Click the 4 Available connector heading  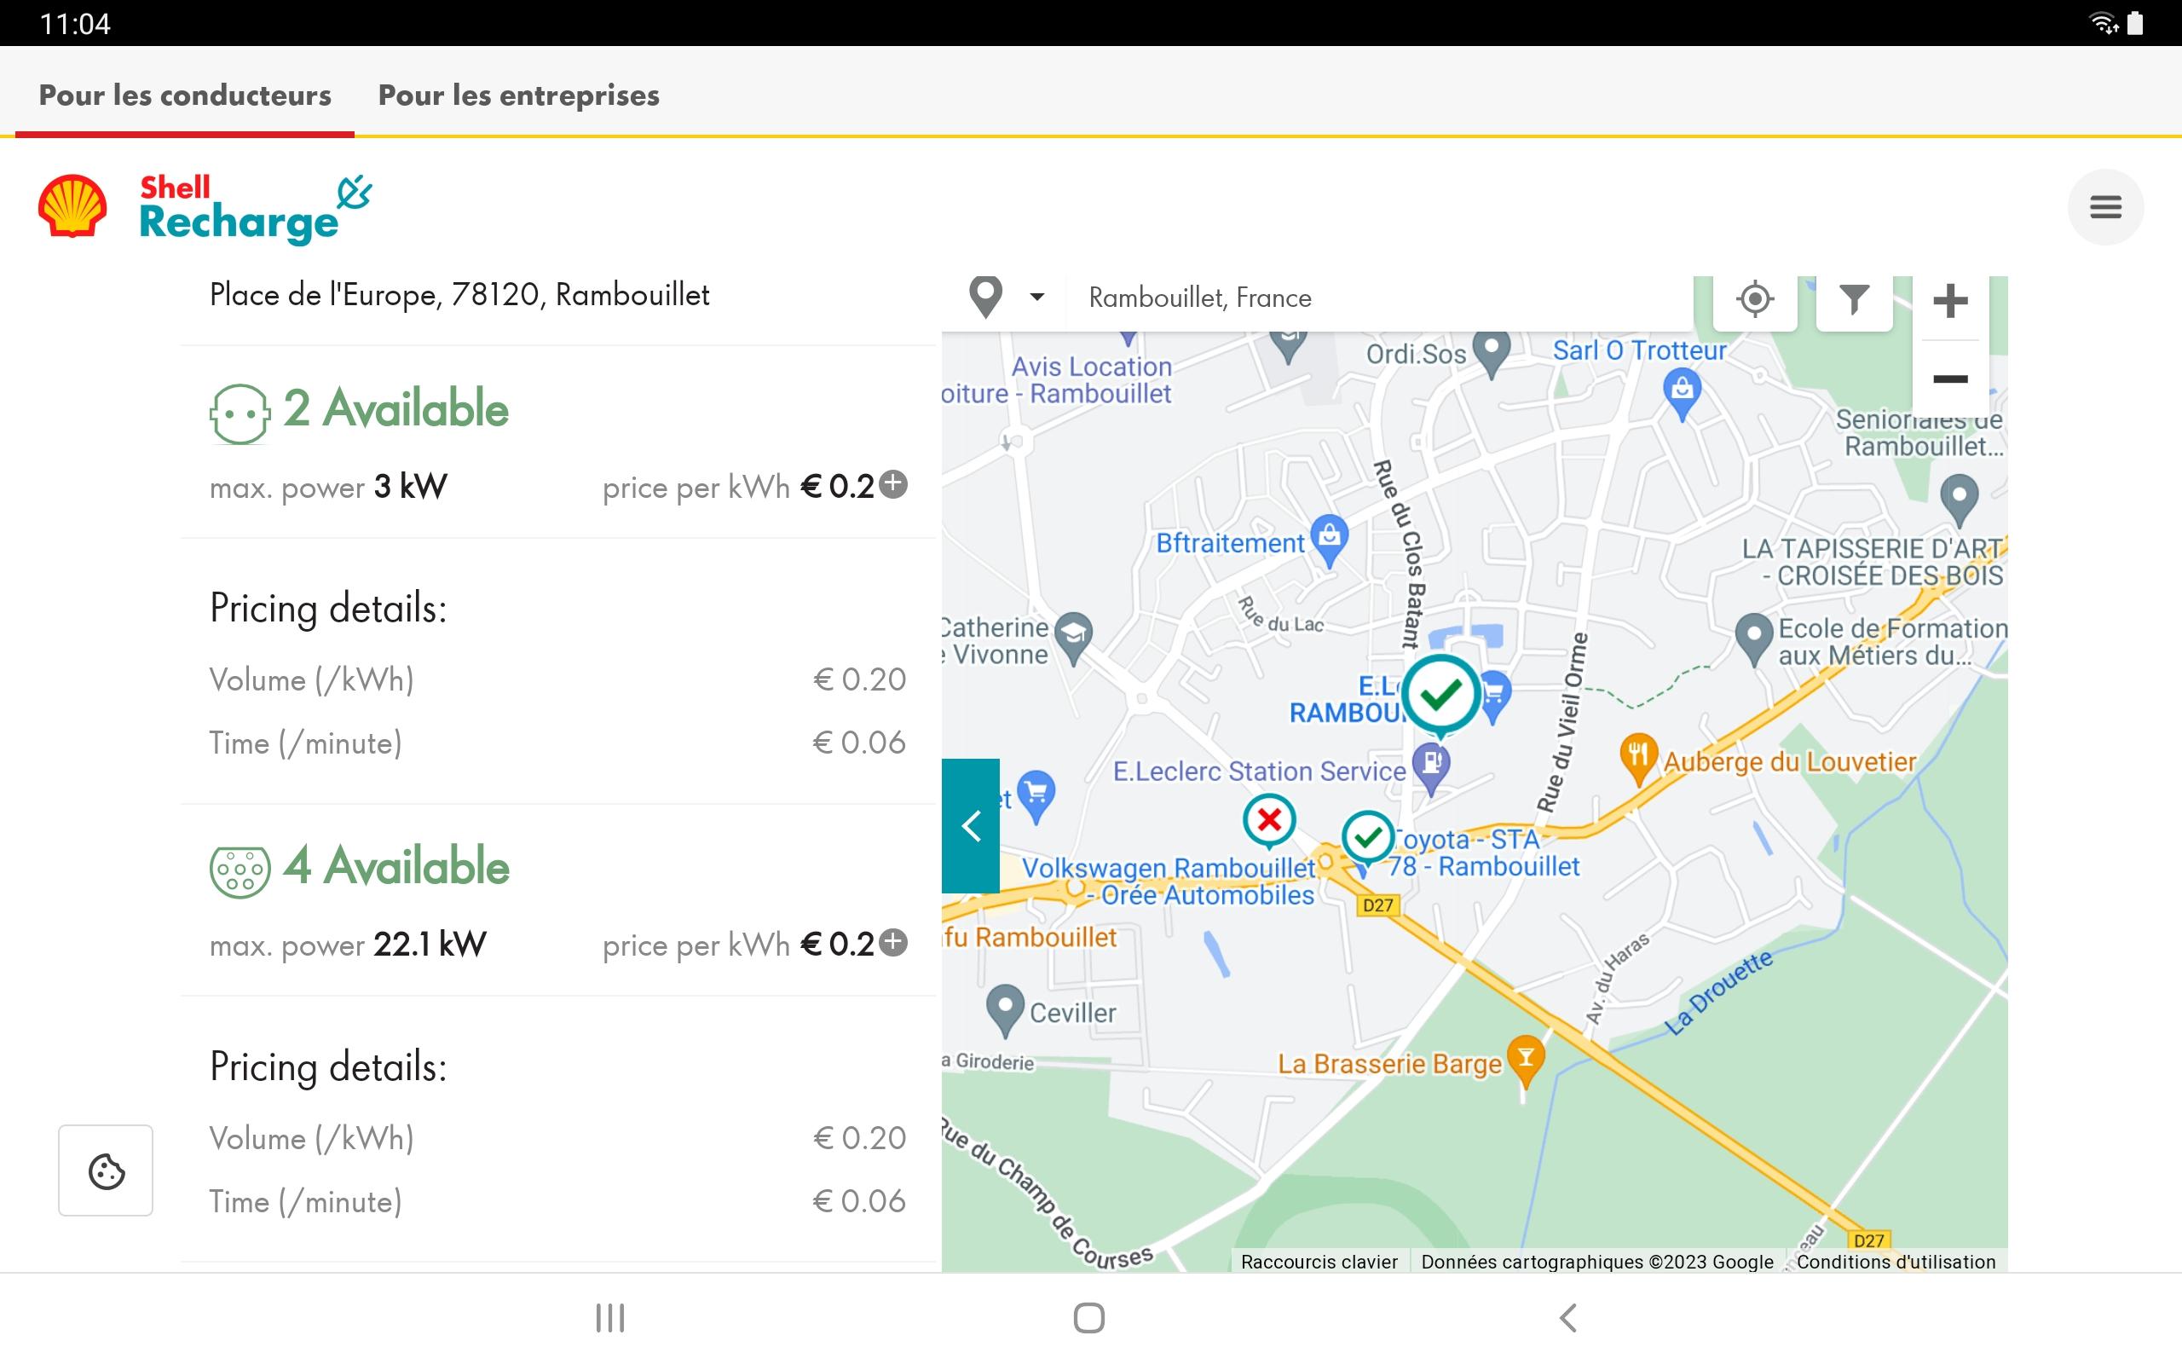coord(395,866)
